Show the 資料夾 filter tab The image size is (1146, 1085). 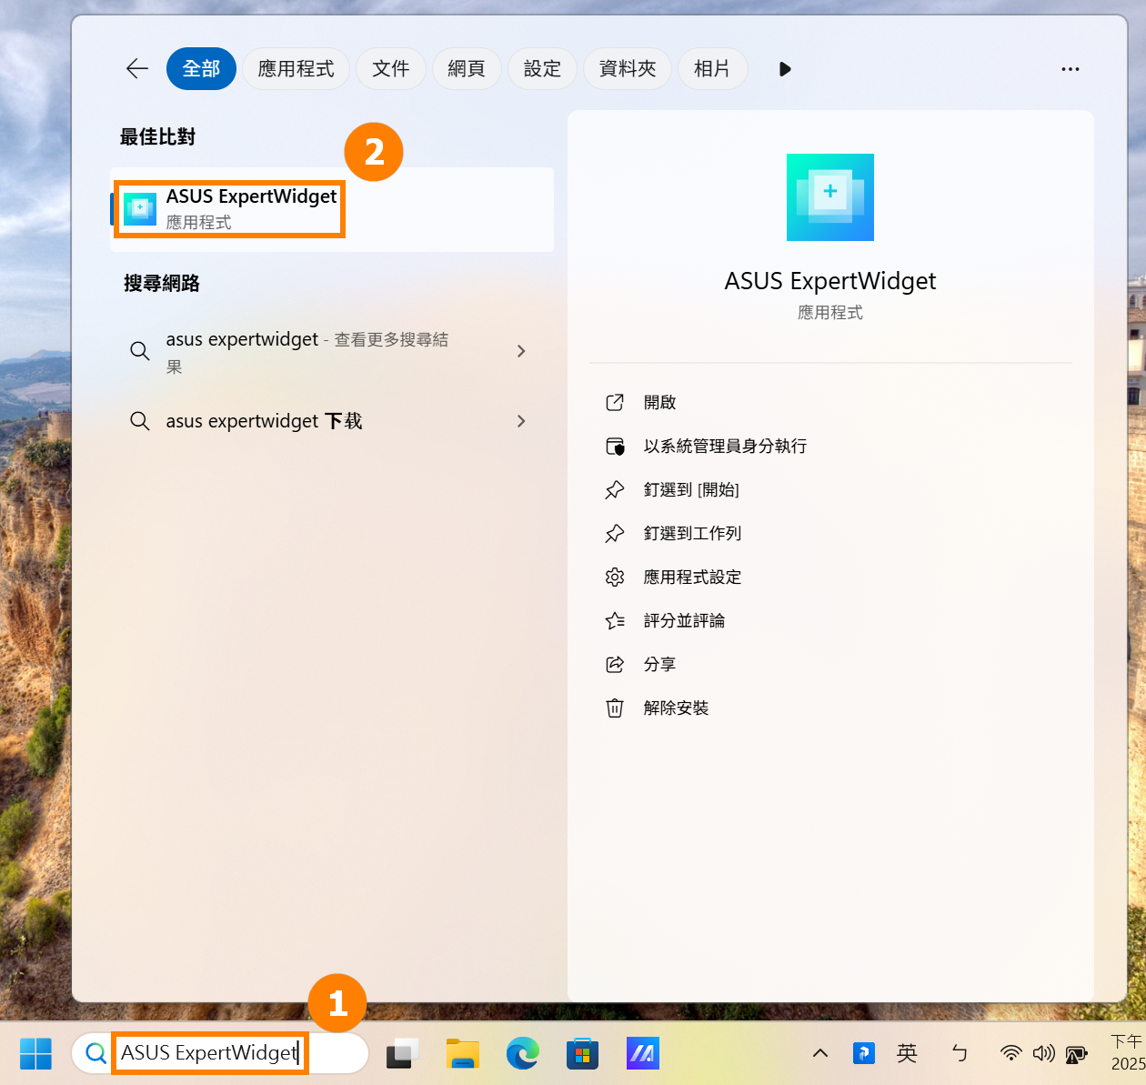click(x=628, y=69)
